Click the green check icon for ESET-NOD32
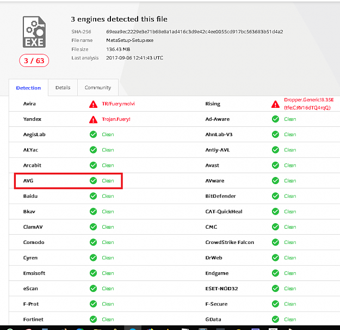340x330 pixels. (275, 289)
